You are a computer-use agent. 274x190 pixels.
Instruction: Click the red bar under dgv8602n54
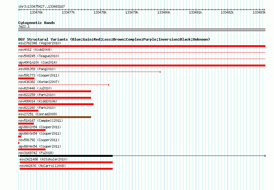pyautogui.click(x=32, y=130)
